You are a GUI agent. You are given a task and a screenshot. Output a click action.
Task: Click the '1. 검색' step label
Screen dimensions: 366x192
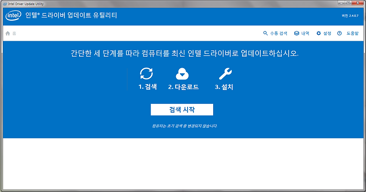[147, 87]
